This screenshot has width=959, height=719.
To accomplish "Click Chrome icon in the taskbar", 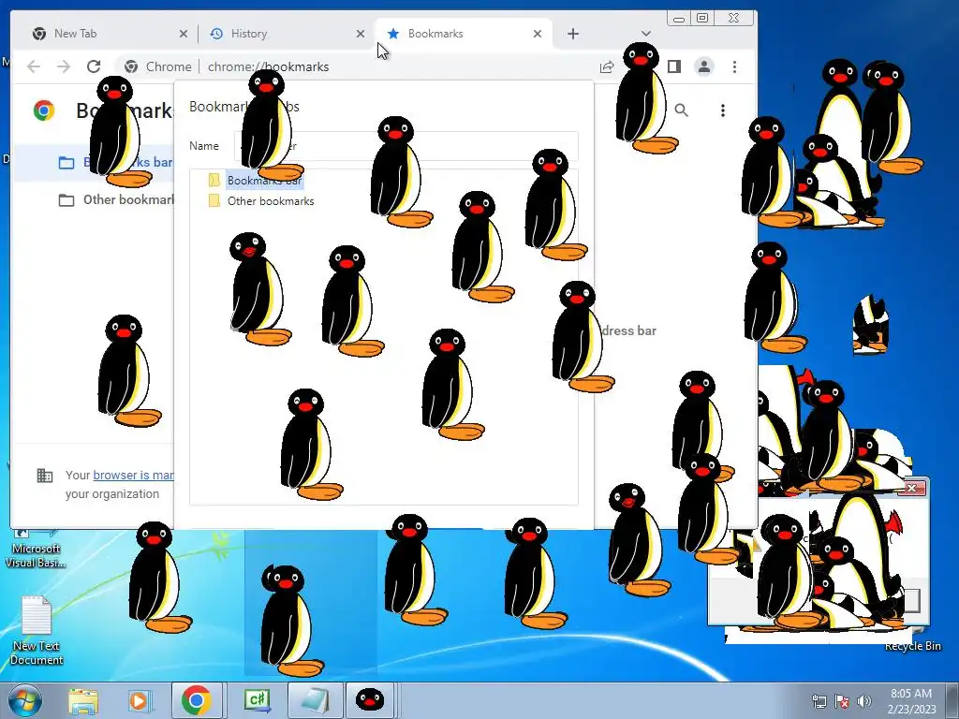I will 197,700.
